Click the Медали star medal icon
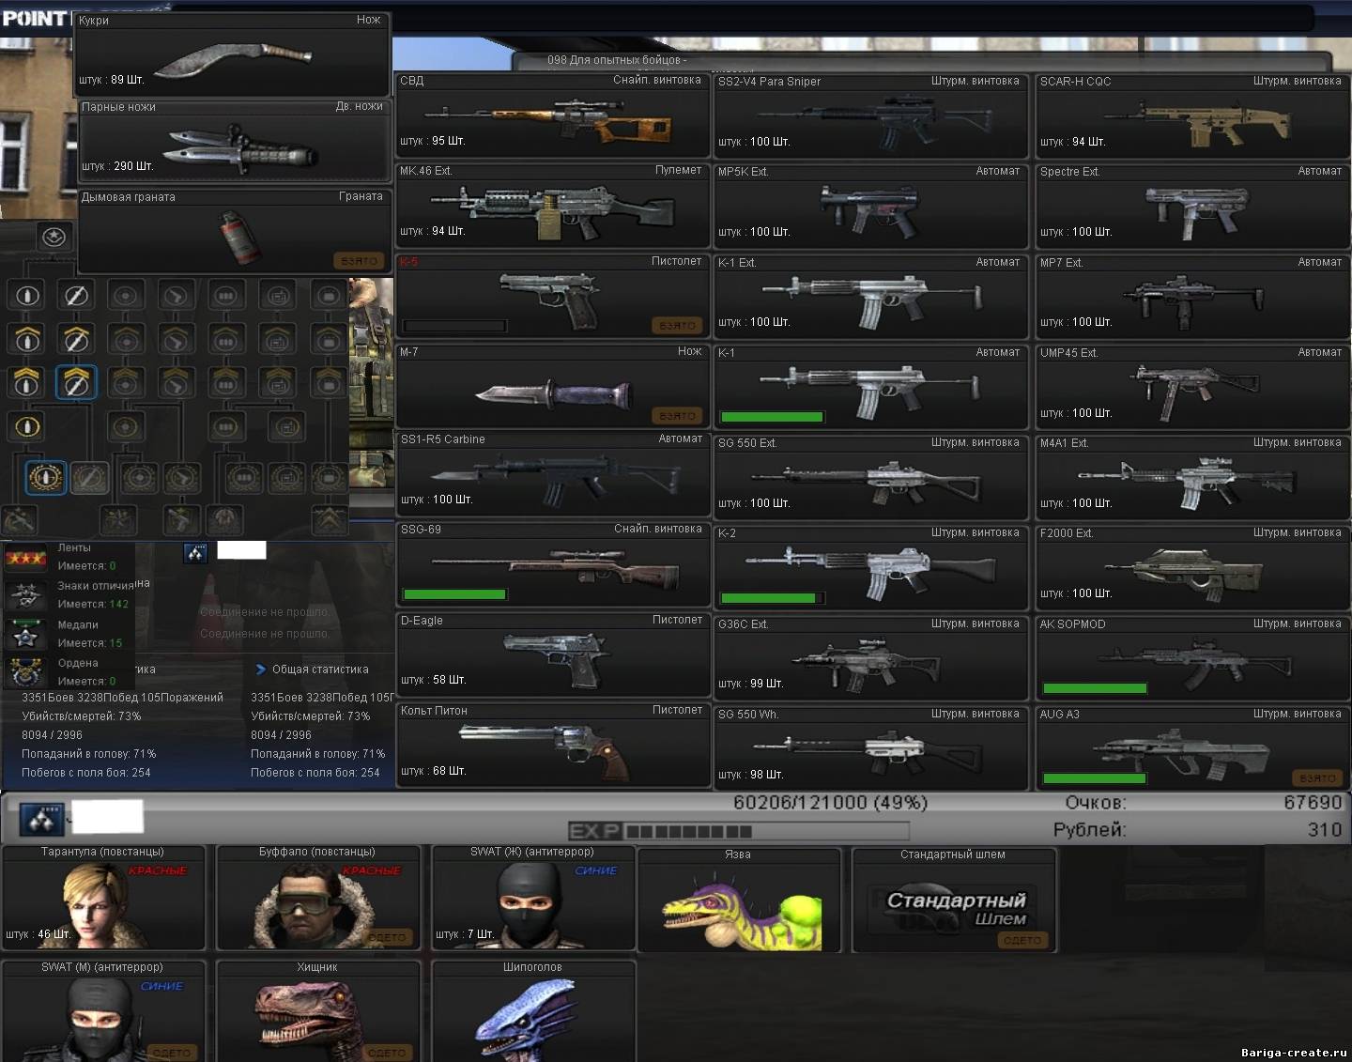This screenshot has width=1352, height=1062. click(x=26, y=635)
